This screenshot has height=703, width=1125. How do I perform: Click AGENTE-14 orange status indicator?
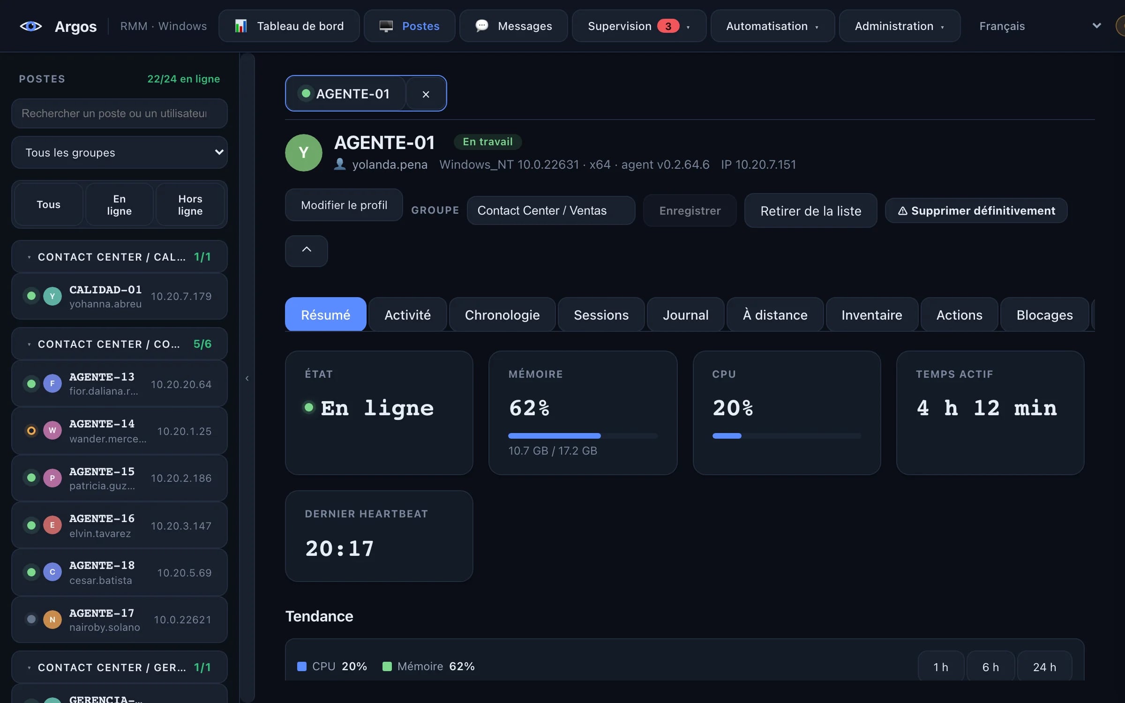tap(31, 430)
